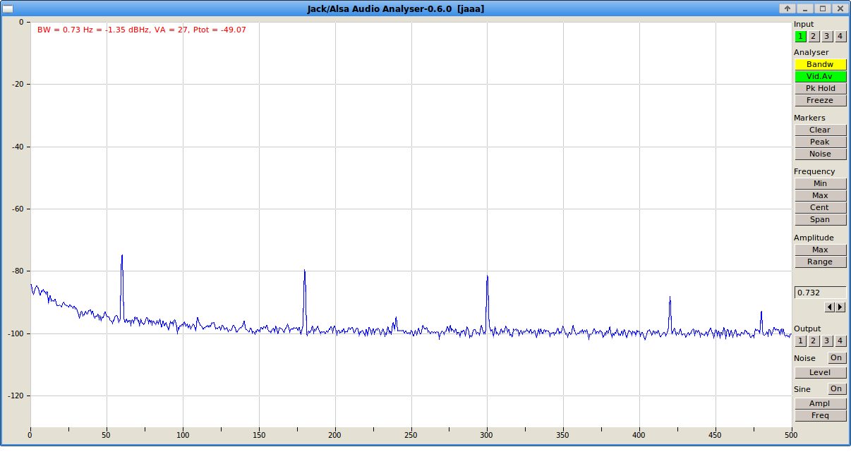Select Output channel 2
Image resolution: width=851 pixels, height=466 pixels.
pos(814,341)
